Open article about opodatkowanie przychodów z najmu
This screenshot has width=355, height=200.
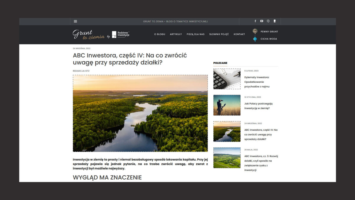pyautogui.click(x=257, y=82)
